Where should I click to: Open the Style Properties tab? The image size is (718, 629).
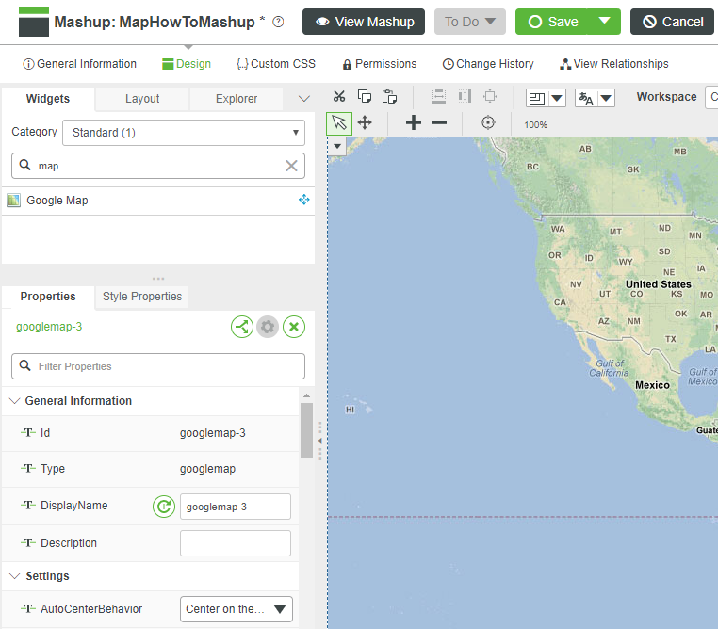[x=142, y=297]
